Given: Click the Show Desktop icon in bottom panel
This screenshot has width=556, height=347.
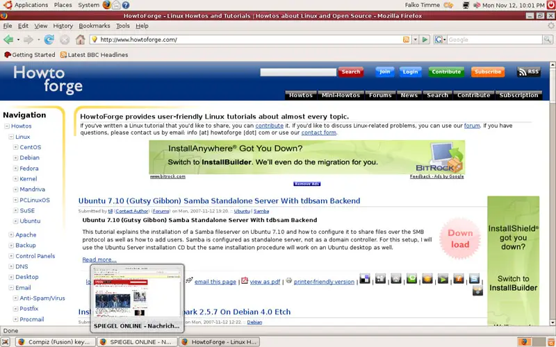Looking at the screenshot, I should click(6, 341).
